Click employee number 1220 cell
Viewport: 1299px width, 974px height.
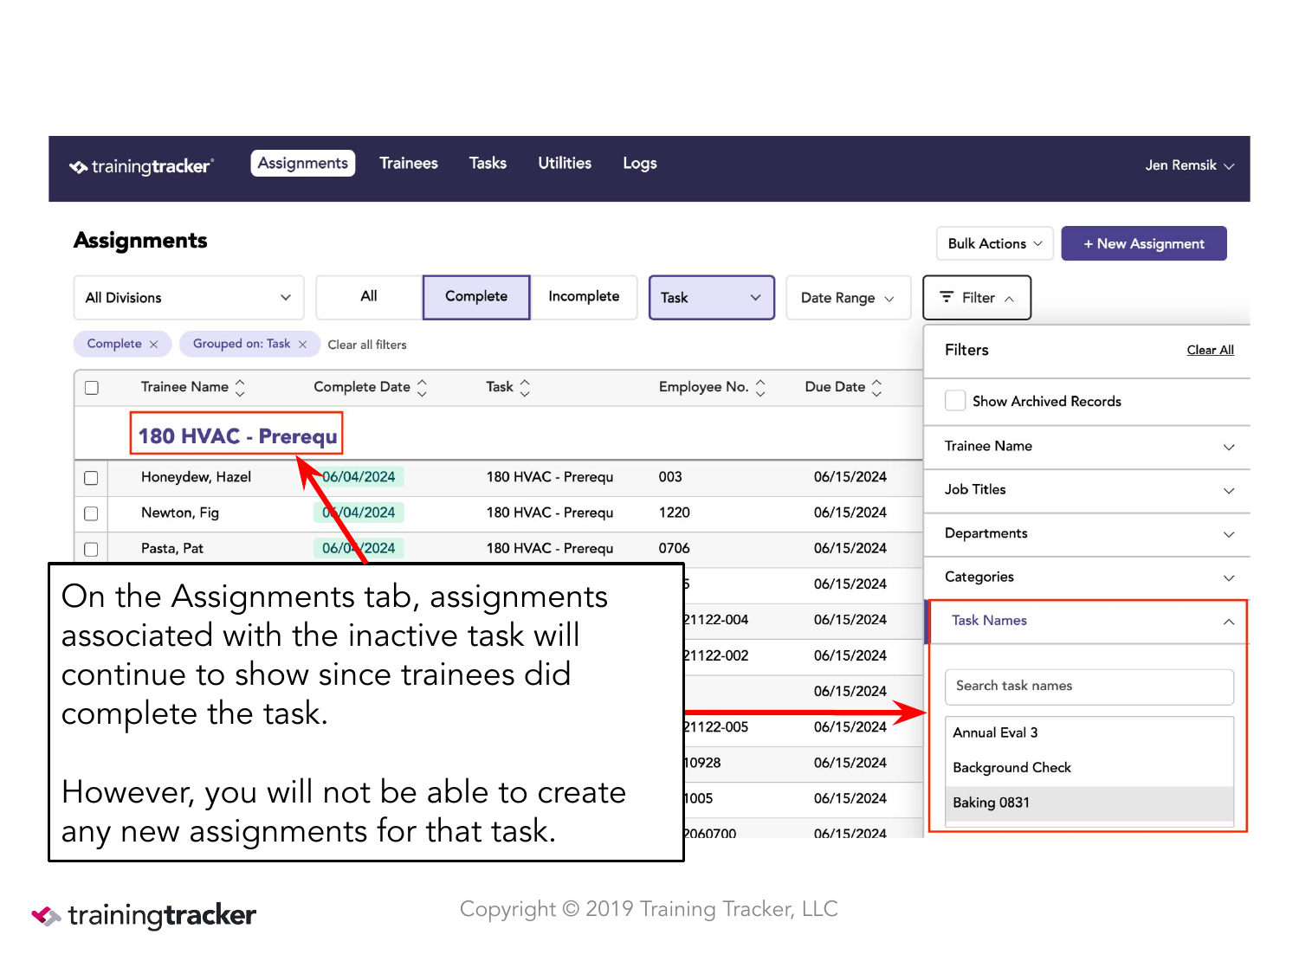point(675,513)
